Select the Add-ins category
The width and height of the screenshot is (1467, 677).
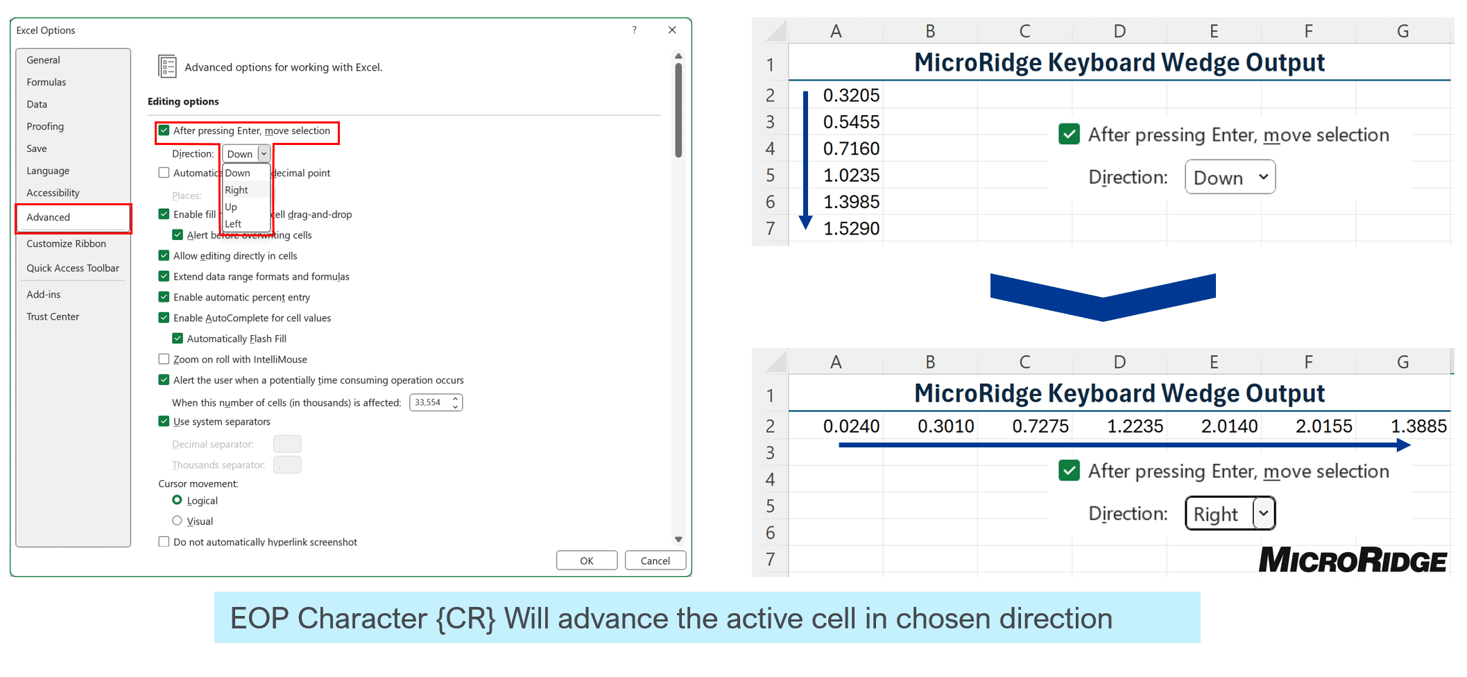coord(44,295)
